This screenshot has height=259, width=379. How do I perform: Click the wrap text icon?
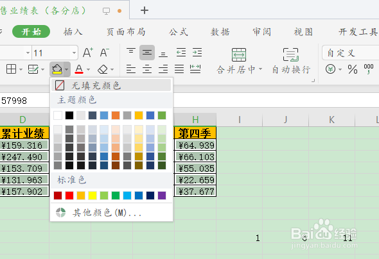pyautogui.click(x=291, y=54)
